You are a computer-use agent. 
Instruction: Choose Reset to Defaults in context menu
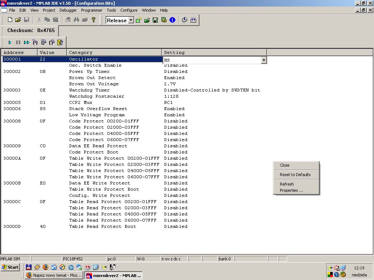click(296, 175)
